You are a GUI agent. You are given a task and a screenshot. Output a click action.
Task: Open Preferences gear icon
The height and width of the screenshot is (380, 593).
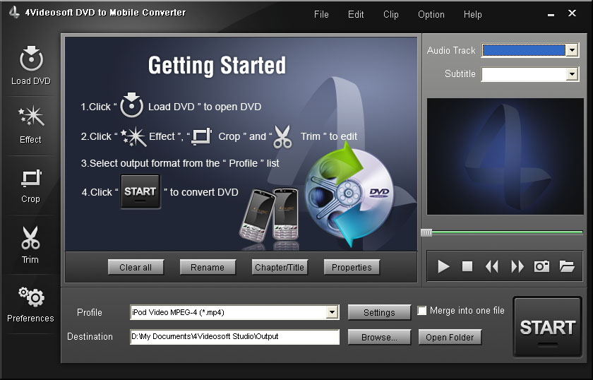point(30,298)
